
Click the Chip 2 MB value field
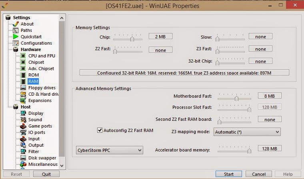coord(160,36)
